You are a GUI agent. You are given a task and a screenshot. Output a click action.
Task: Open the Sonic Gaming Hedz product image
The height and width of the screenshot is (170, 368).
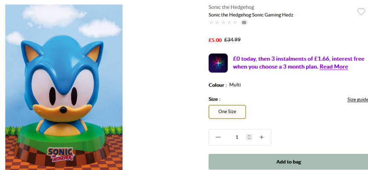(x=64, y=87)
